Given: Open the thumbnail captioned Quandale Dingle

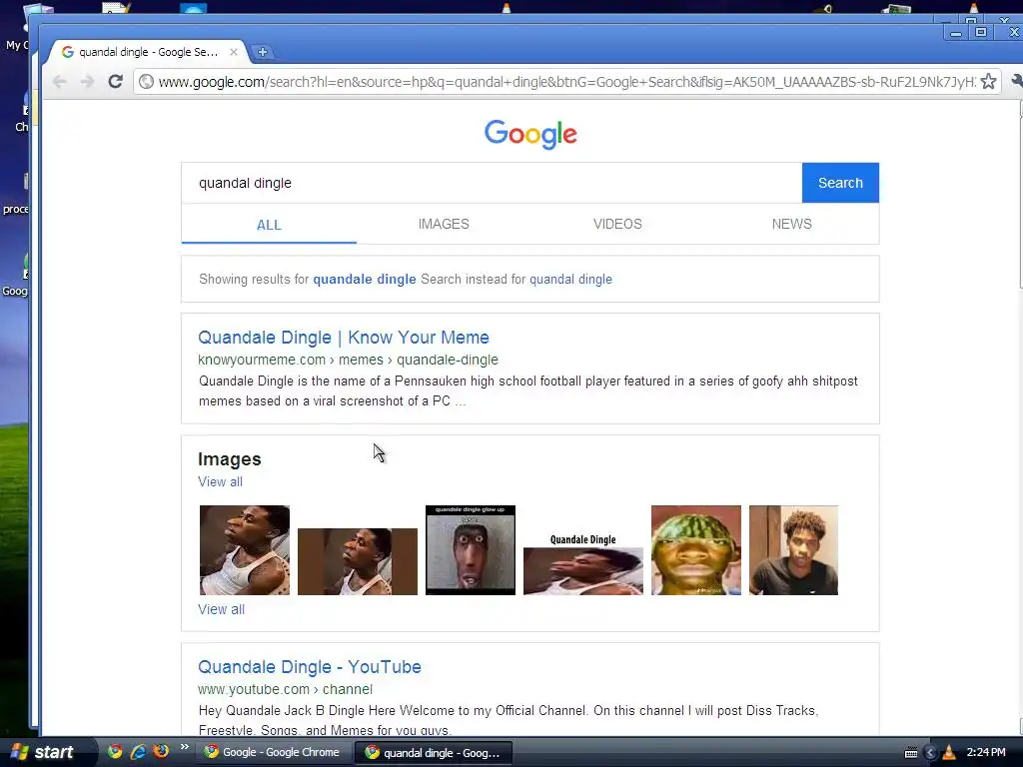Looking at the screenshot, I should 583,564.
